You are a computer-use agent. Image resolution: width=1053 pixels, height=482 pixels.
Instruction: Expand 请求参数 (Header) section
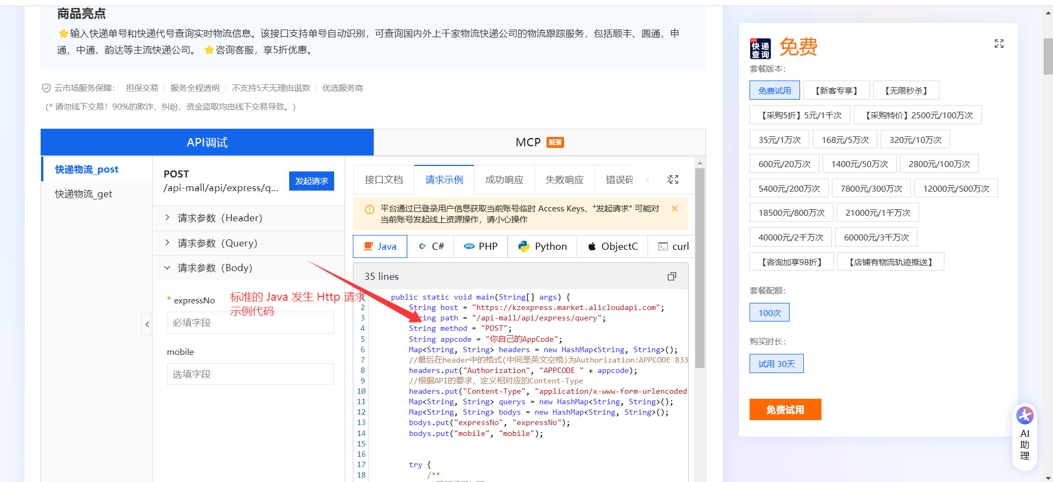pyautogui.click(x=249, y=218)
